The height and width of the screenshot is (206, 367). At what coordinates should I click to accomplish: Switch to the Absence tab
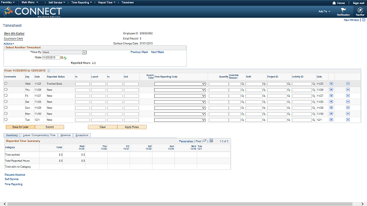[65, 135]
